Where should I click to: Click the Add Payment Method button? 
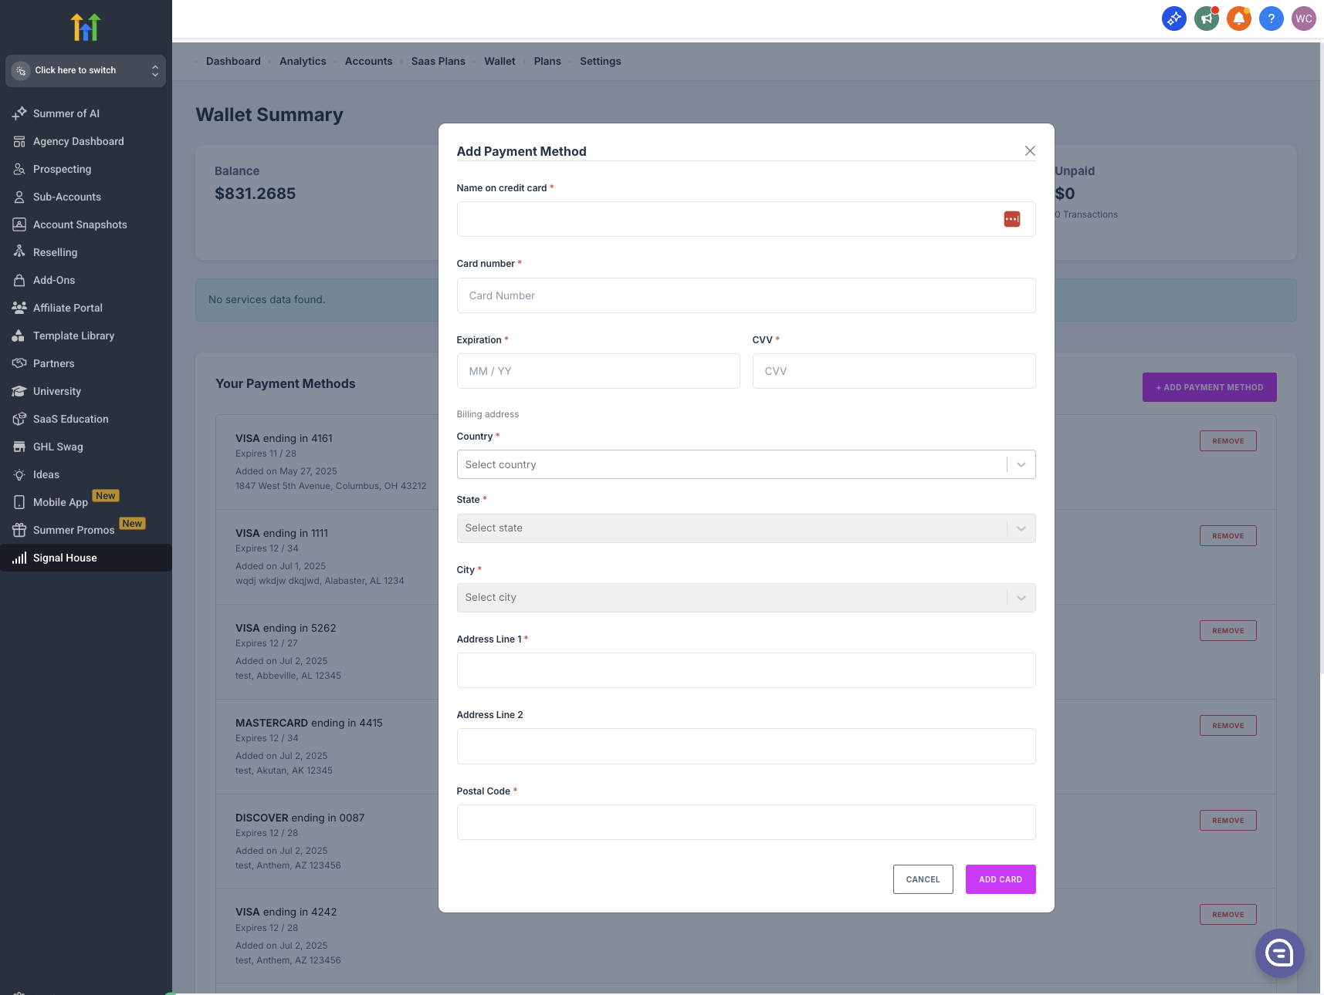pyautogui.click(x=1210, y=387)
